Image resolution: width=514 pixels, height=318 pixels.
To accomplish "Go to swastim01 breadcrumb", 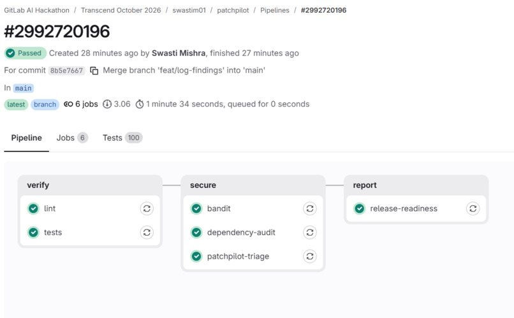I will (189, 10).
